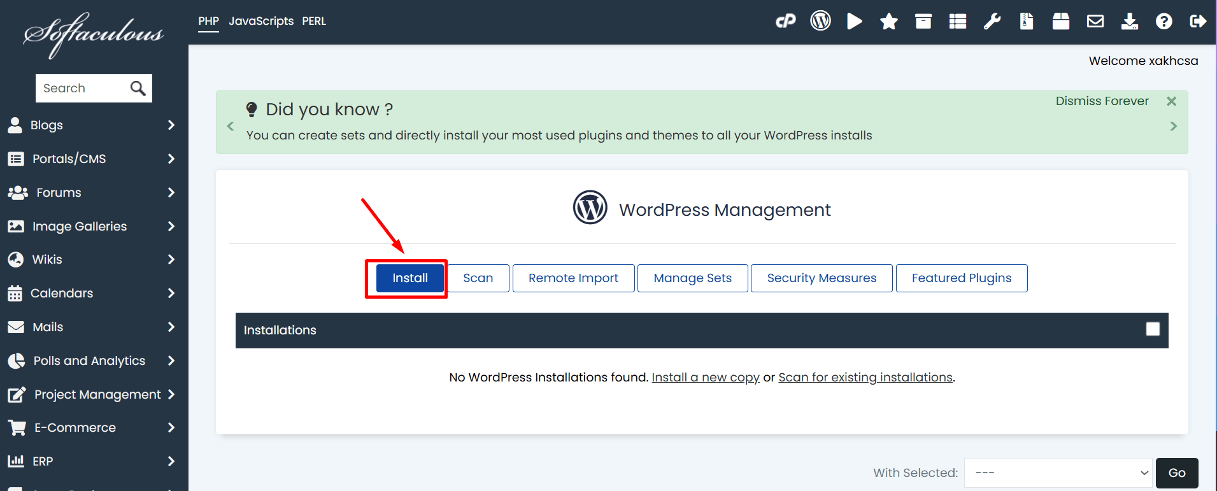Open WordPress Manager icon in top bar
Screen dimensions: 1217x491
coord(820,21)
